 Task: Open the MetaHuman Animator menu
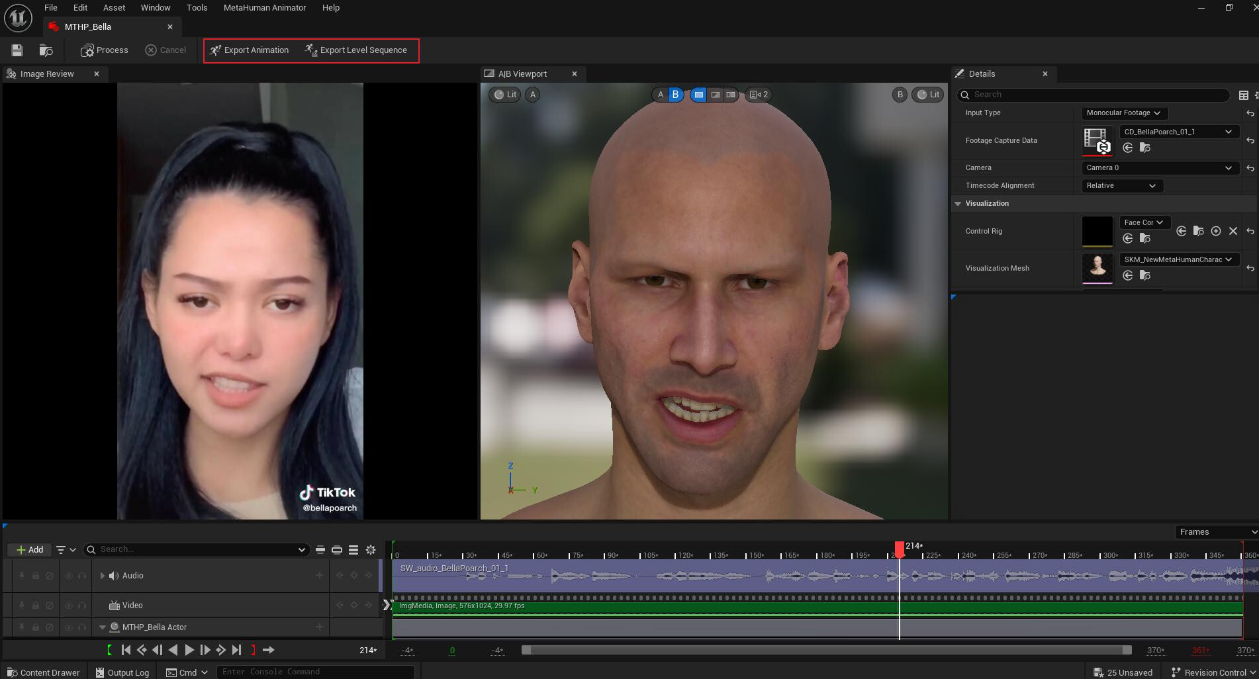[x=265, y=8]
